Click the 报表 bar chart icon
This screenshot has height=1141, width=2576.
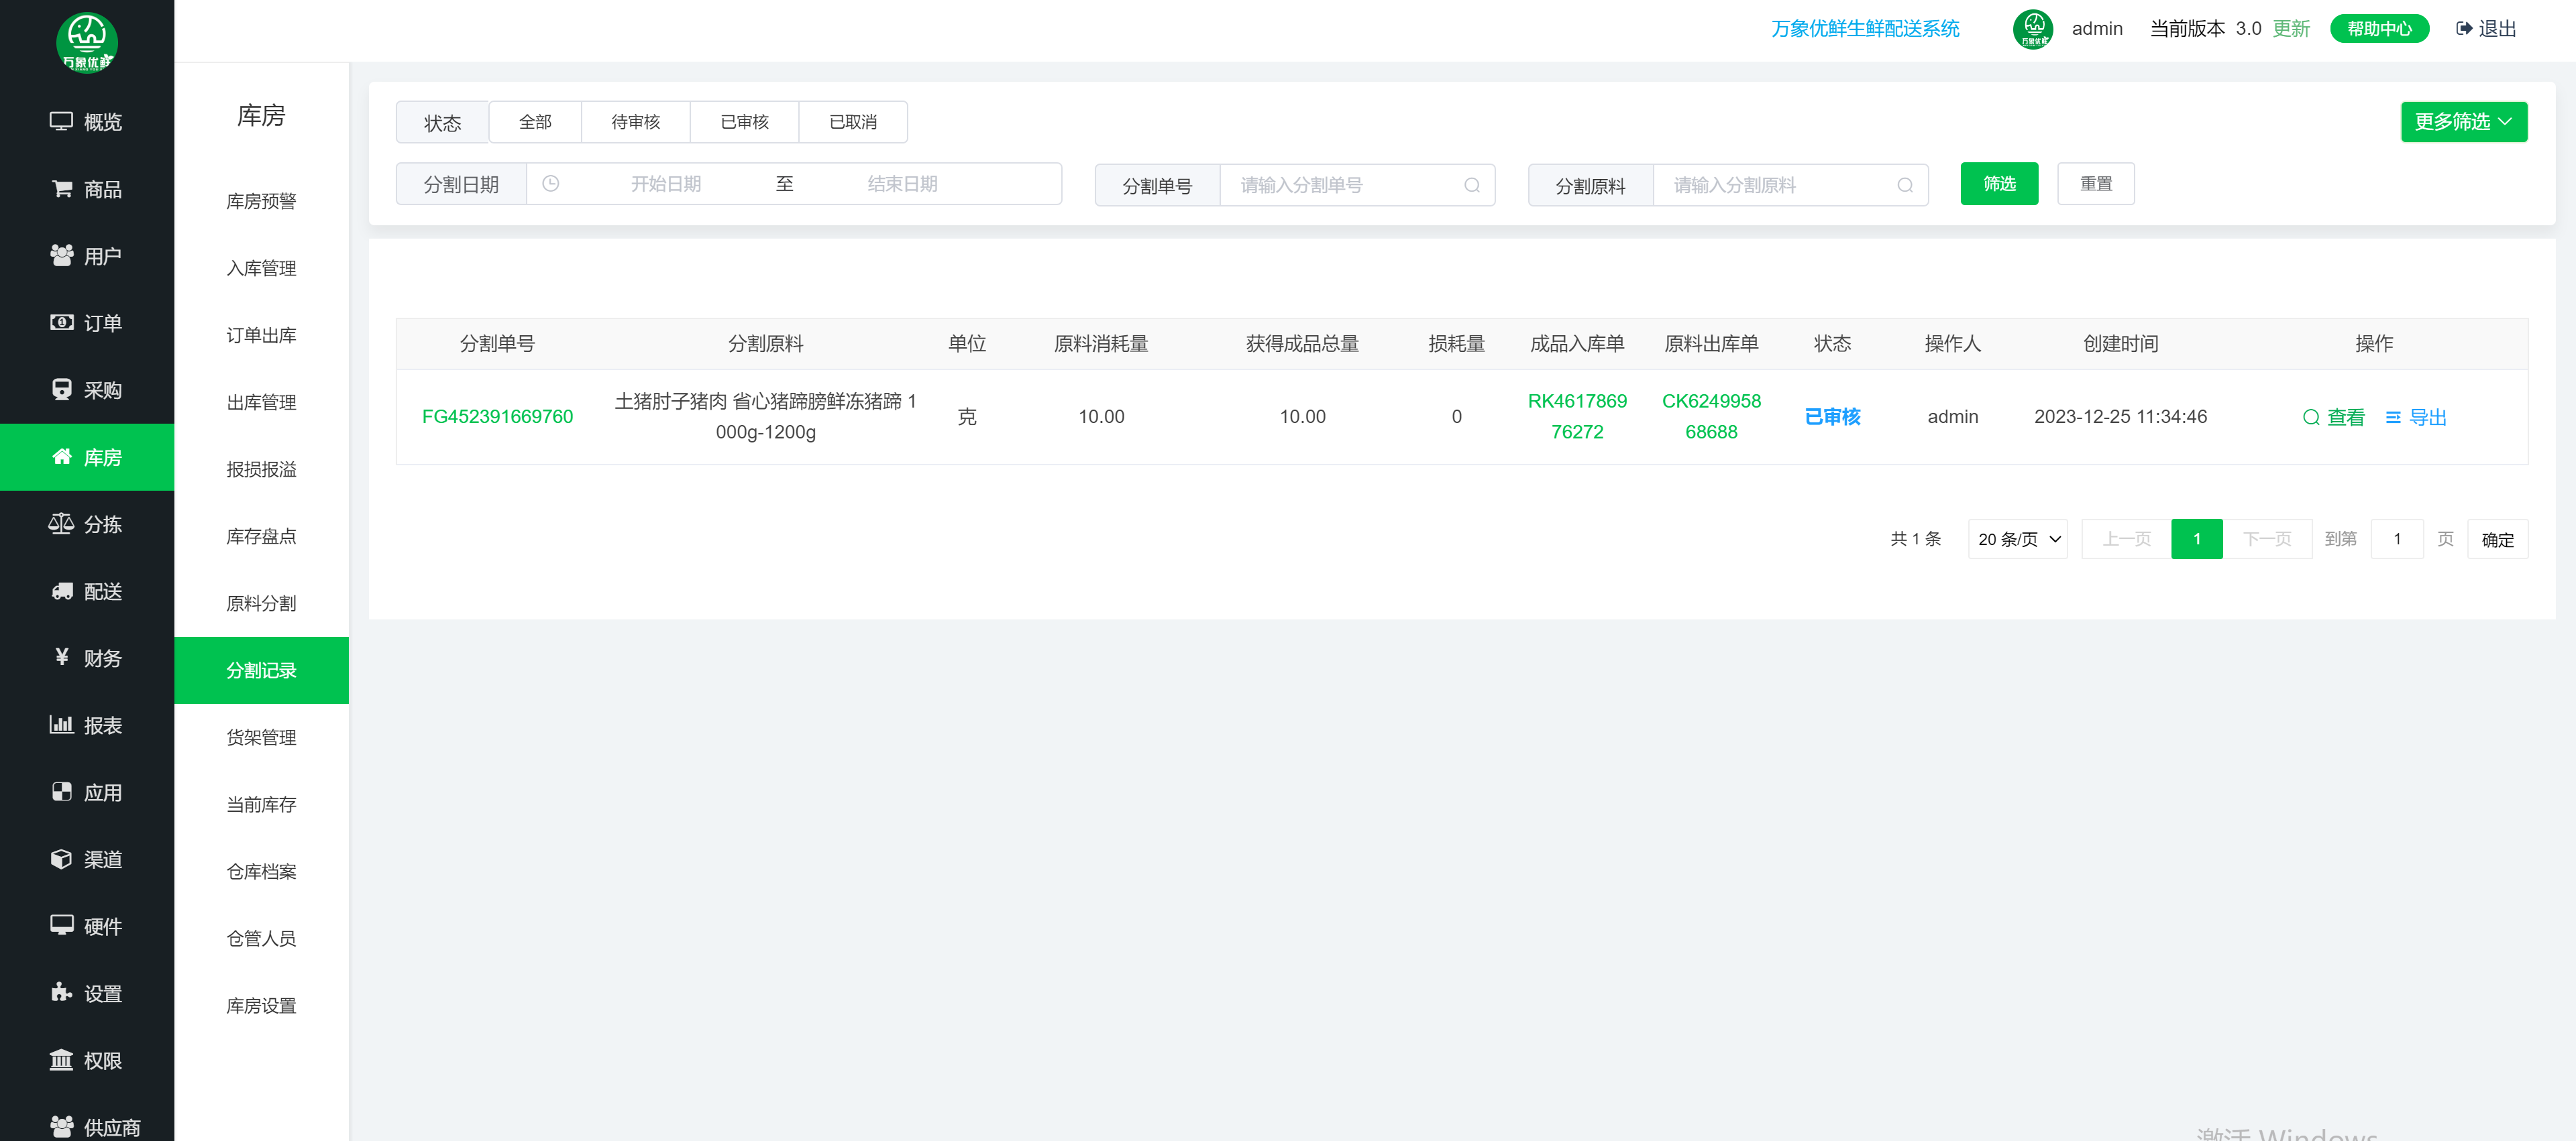point(61,725)
